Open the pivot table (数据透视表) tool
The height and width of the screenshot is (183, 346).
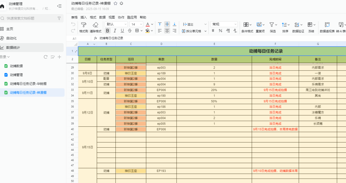coord(327,25)
